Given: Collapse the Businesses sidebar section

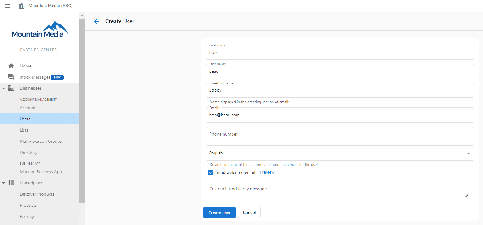Looking at the screenshot, I should 4,88.
